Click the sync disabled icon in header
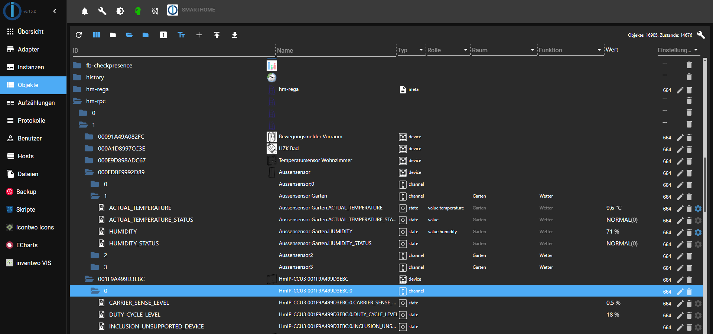The height and width of the screenshot is (334, 713). [155, 11]
